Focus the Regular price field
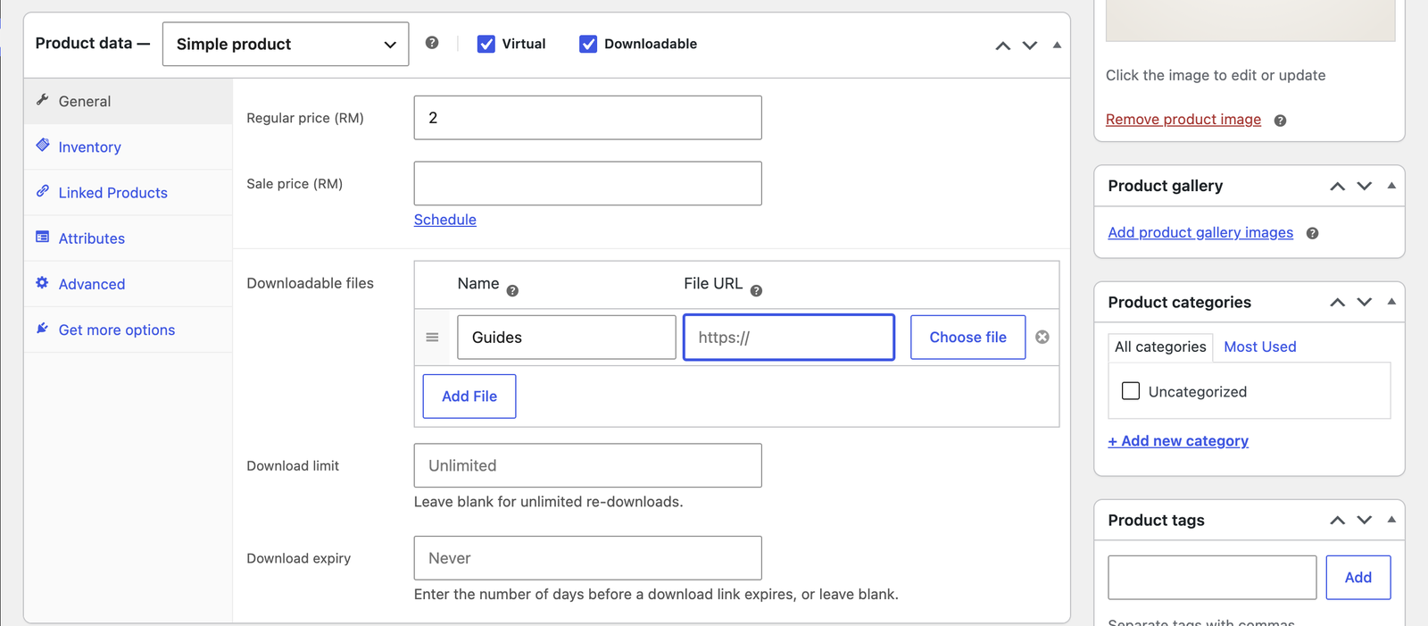The height and width of the screenshot is (626, 1428). coord(587,118)
